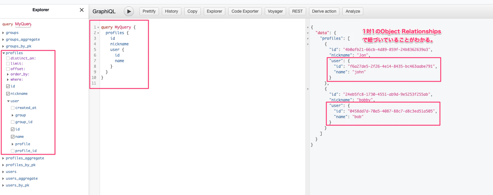
Task: Uncheck the profiles id field
Action: click(8, 86)
